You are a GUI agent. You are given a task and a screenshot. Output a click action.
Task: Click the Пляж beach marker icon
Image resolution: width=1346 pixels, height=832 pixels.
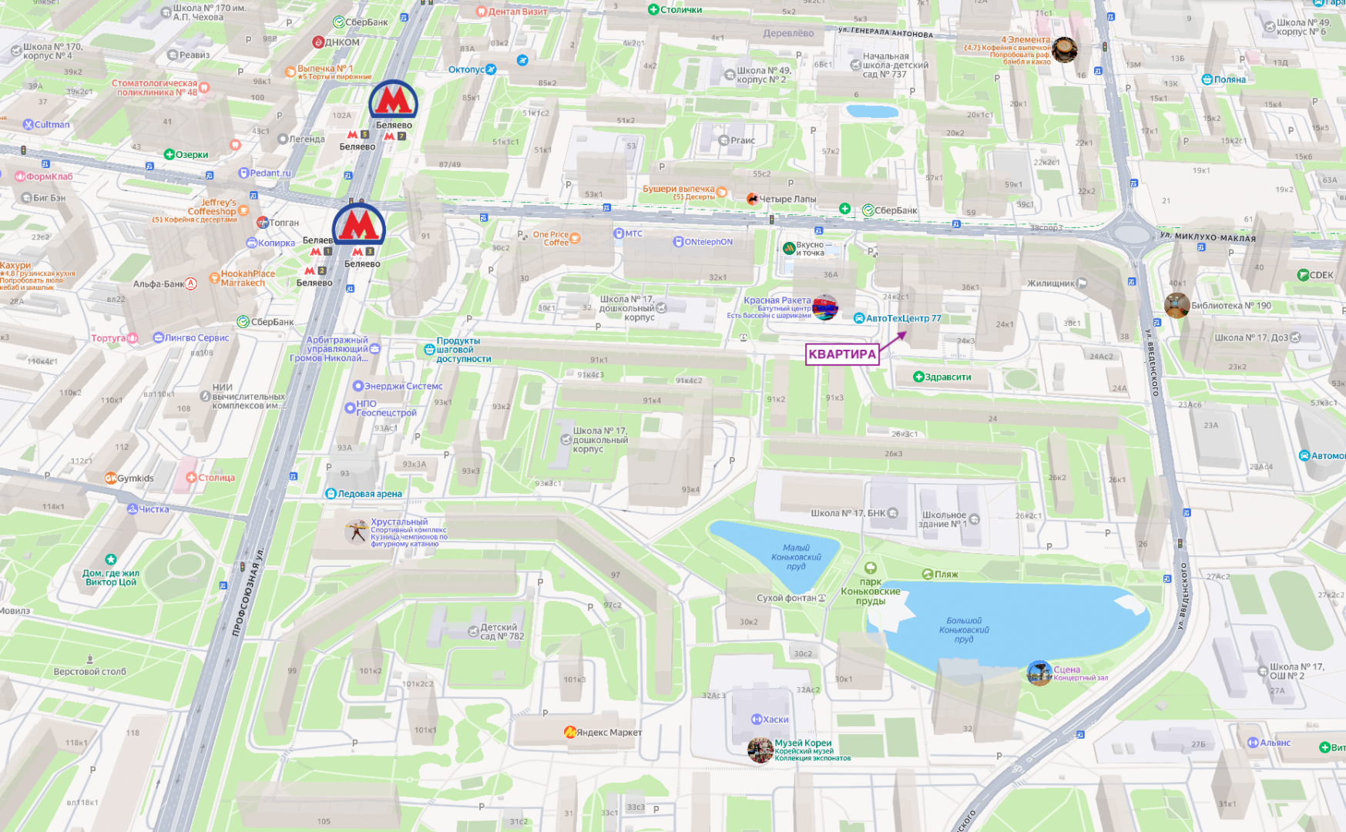[x=928, y=574]
